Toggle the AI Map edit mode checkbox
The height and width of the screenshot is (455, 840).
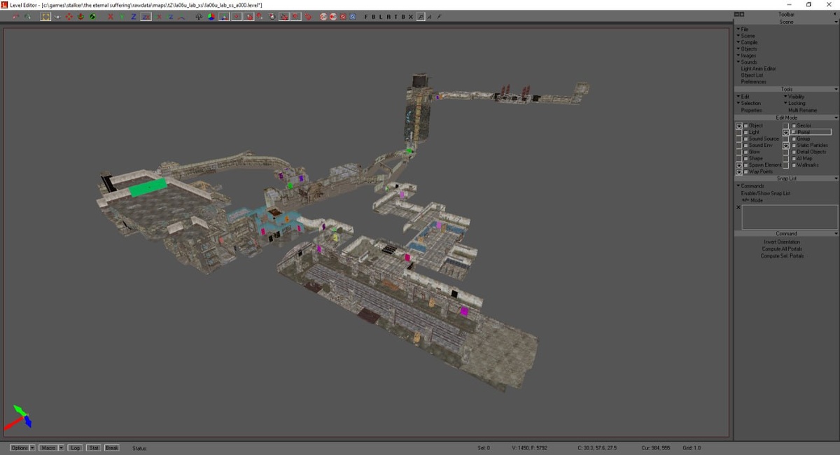pos(794,159)
